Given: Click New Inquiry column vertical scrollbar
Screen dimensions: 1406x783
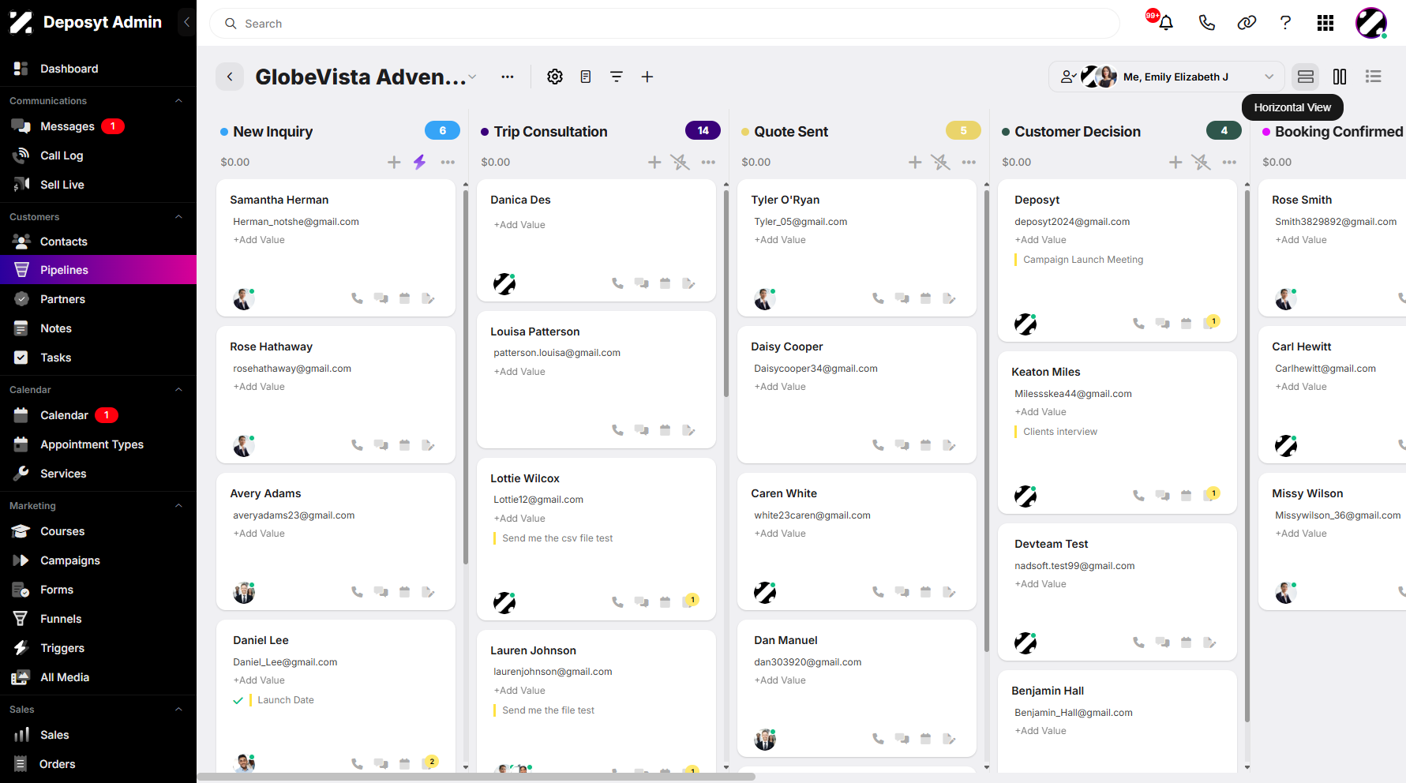Looking at the screenshot, I should click(466, 377).
